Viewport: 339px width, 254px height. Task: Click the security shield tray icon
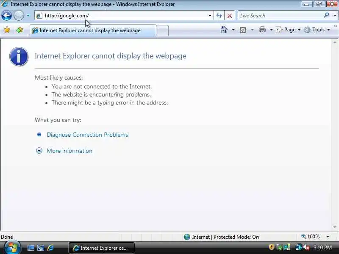point(271,247)
